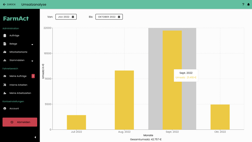The width and height of the screenshot is (252, 142).
Task: Click calendar icon in the Bis field
Action: click(x=119, y=17)
